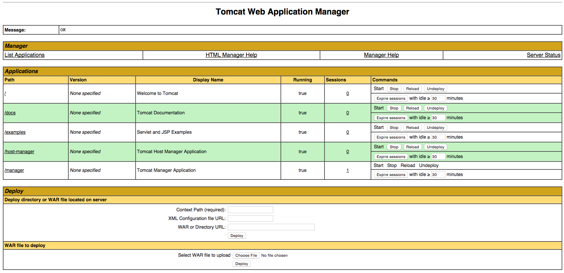Stop the Servlet and JSP Examples app
This screenshot has height=273, width=564.
click(x=394, y=128)
